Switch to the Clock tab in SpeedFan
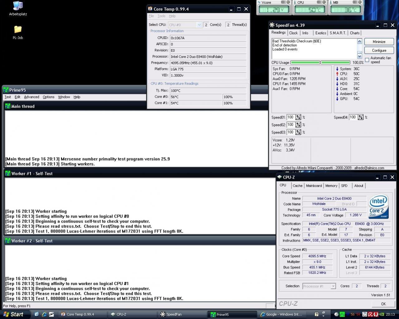Image resolution: width=399 pixels, height=319 pixels. pyautogui.click(x=294, y=33)
